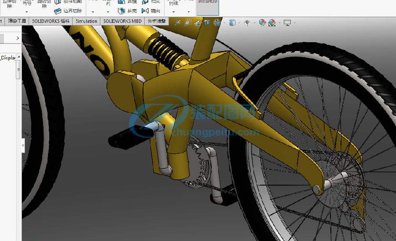Open the Simulation tab
The image size is (396, 241).
point(86,21)
